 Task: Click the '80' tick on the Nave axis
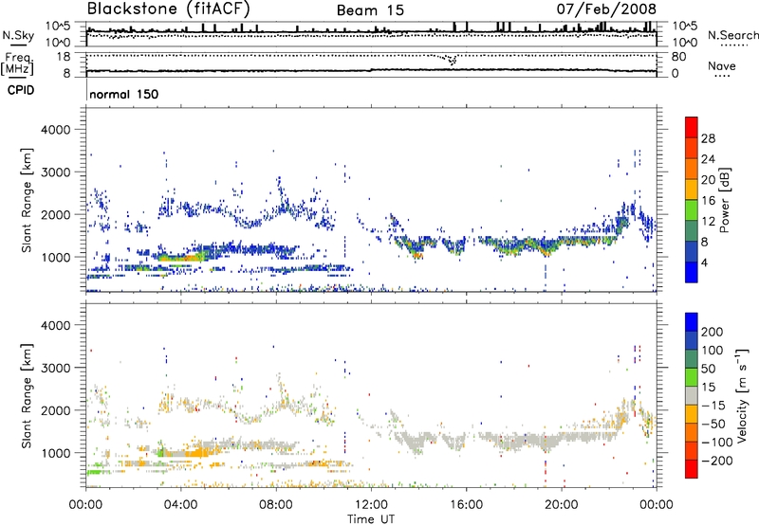679,57
